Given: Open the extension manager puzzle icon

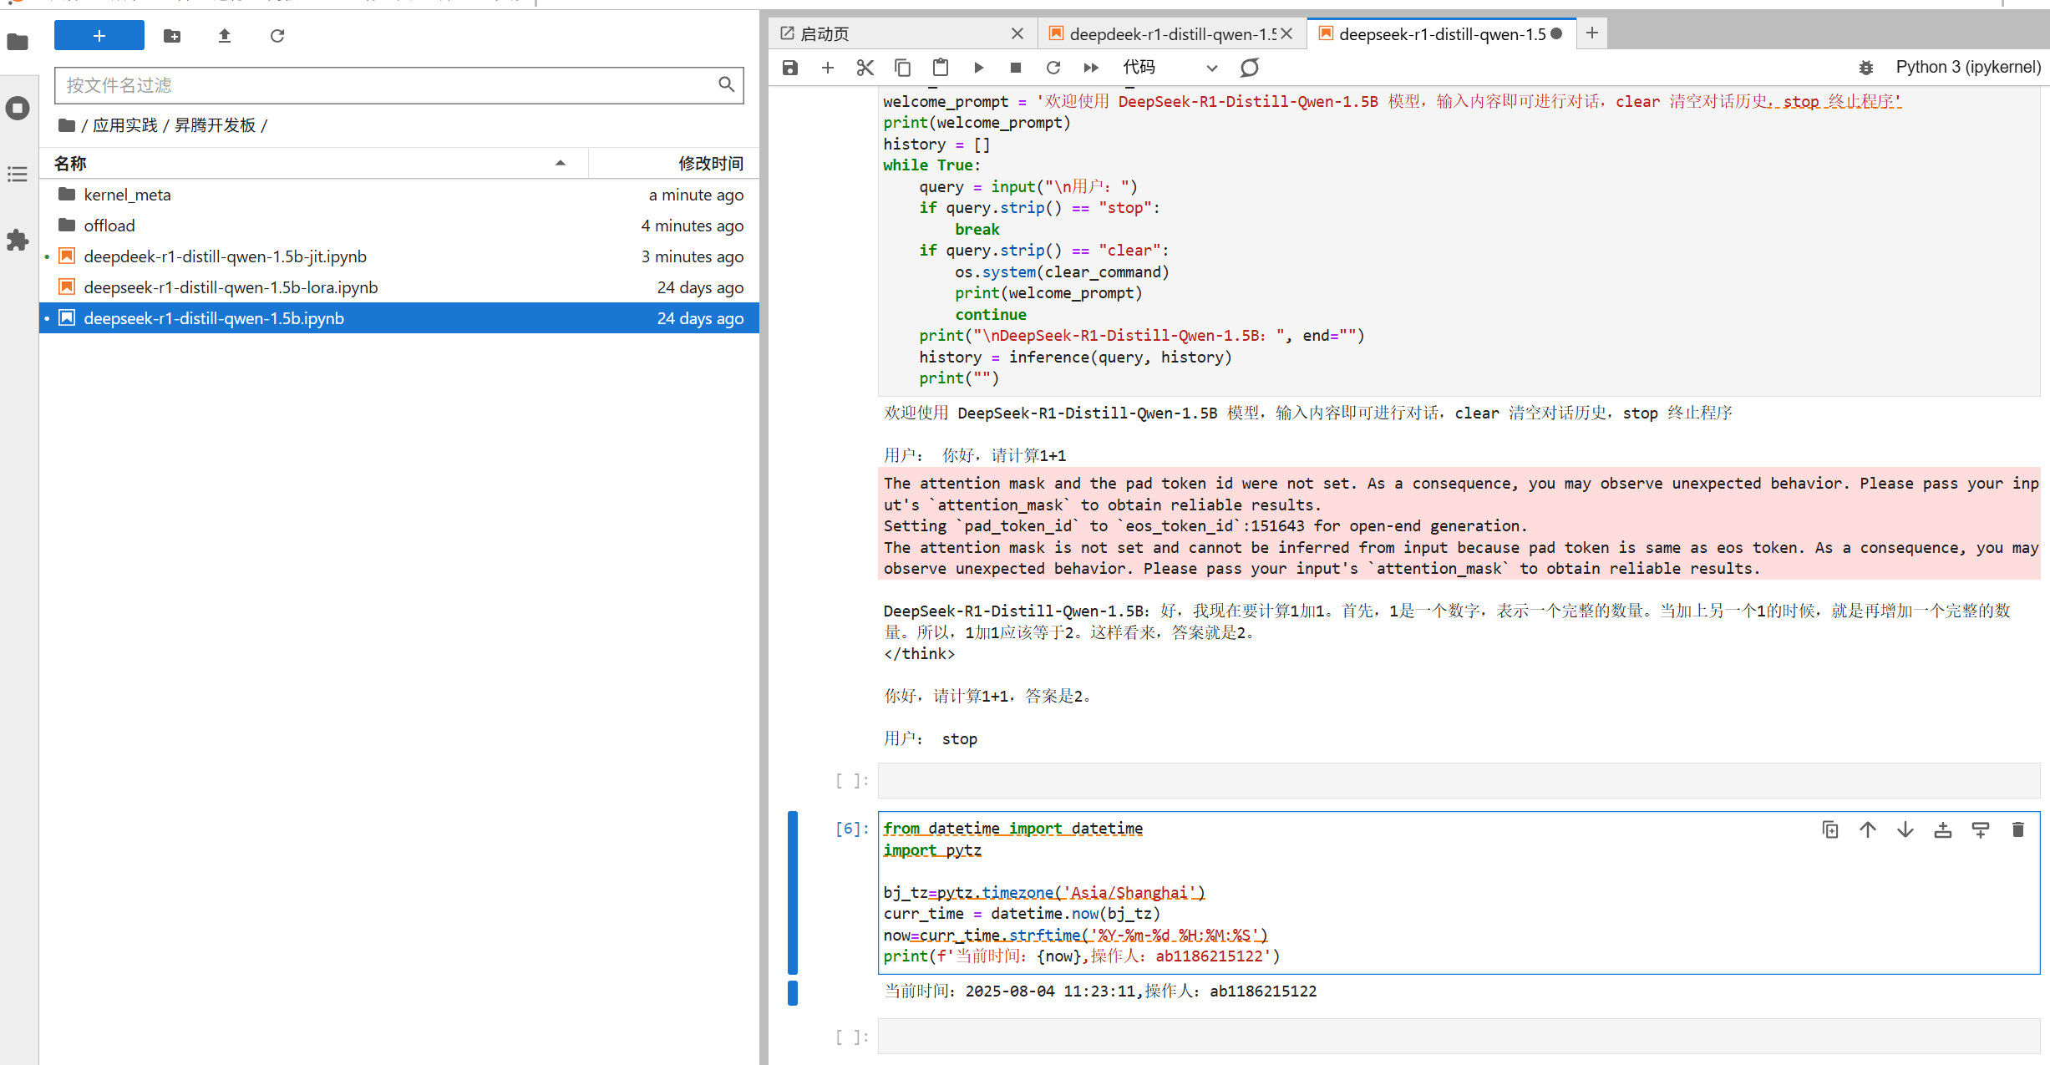Looking at the screenshot, I should point(18,241).
